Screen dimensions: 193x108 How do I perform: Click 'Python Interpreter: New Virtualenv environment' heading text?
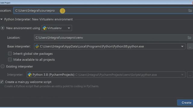pos(38,19)
